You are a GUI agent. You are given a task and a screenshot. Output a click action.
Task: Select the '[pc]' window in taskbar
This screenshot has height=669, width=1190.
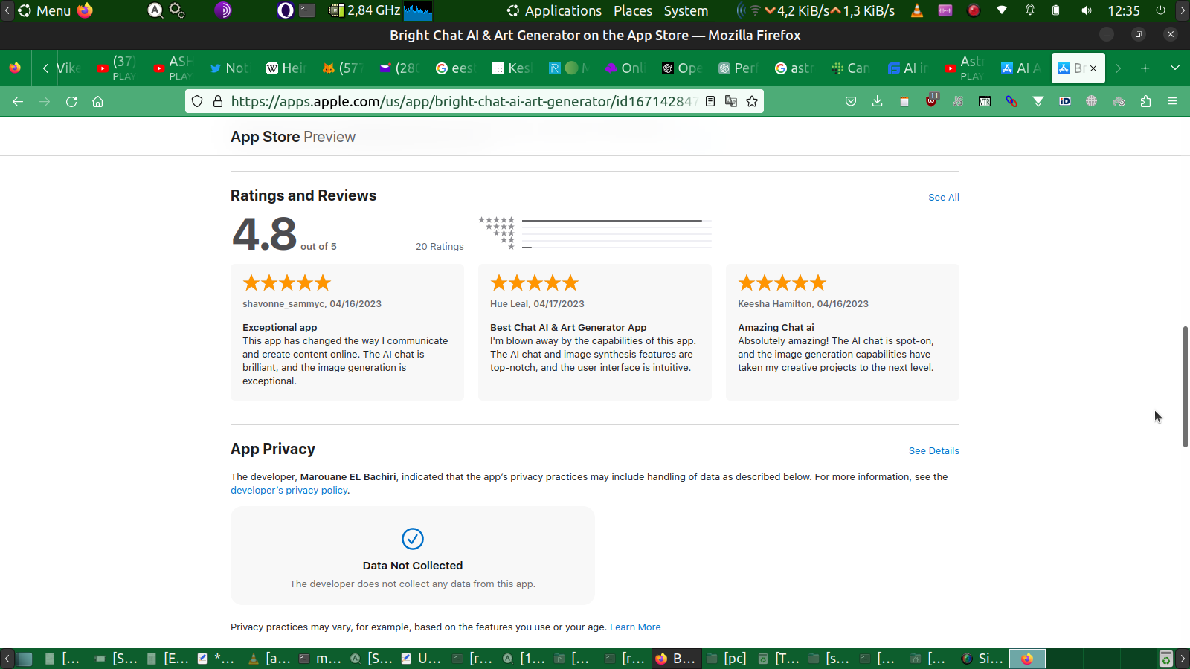[x=727, y=659]
